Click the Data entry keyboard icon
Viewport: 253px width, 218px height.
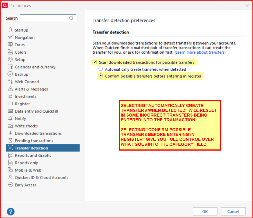click(10, 111)
